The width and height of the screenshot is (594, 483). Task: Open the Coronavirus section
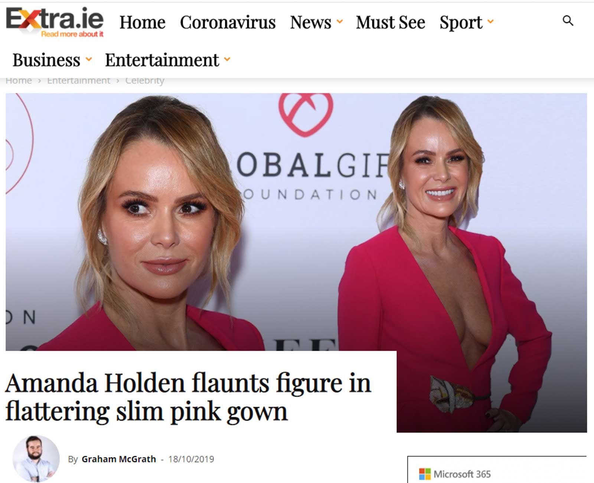228,22
